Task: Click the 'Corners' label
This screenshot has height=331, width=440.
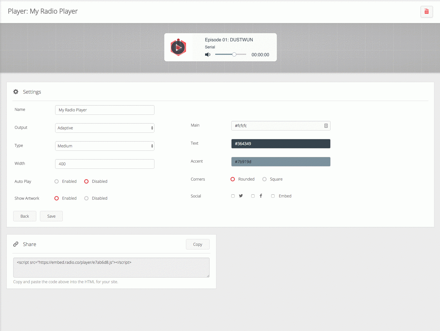Action: (x=198, y=179)
